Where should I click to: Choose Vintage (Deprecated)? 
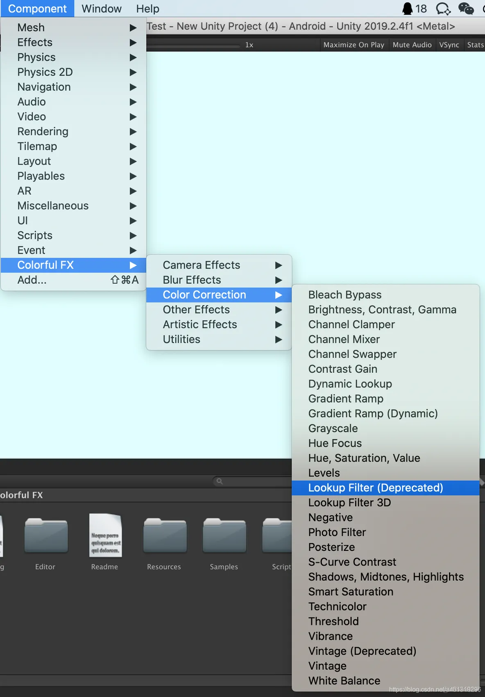click(385, 651)
